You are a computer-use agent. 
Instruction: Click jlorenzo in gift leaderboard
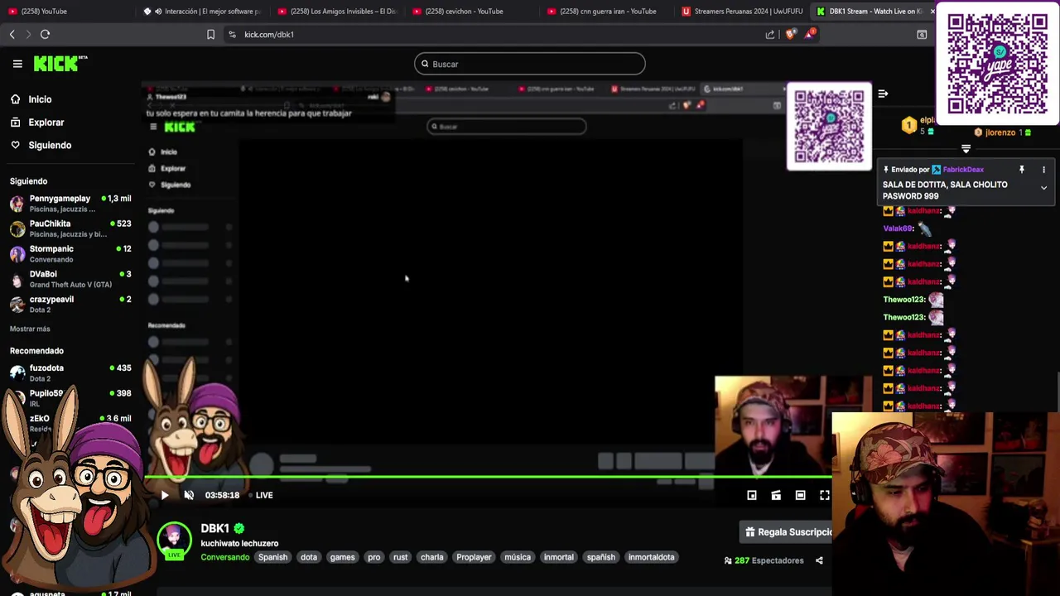click(x=1000, y=132)
